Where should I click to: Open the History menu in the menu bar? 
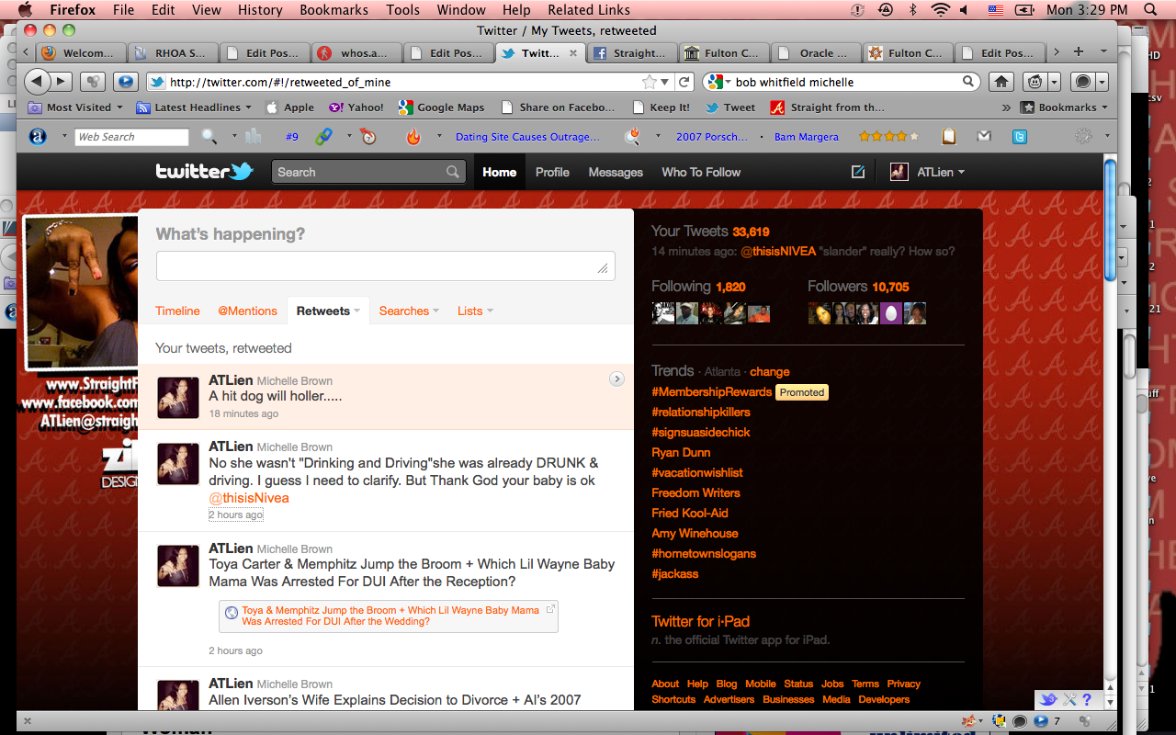pyautogui.click(x=260, y=10)
